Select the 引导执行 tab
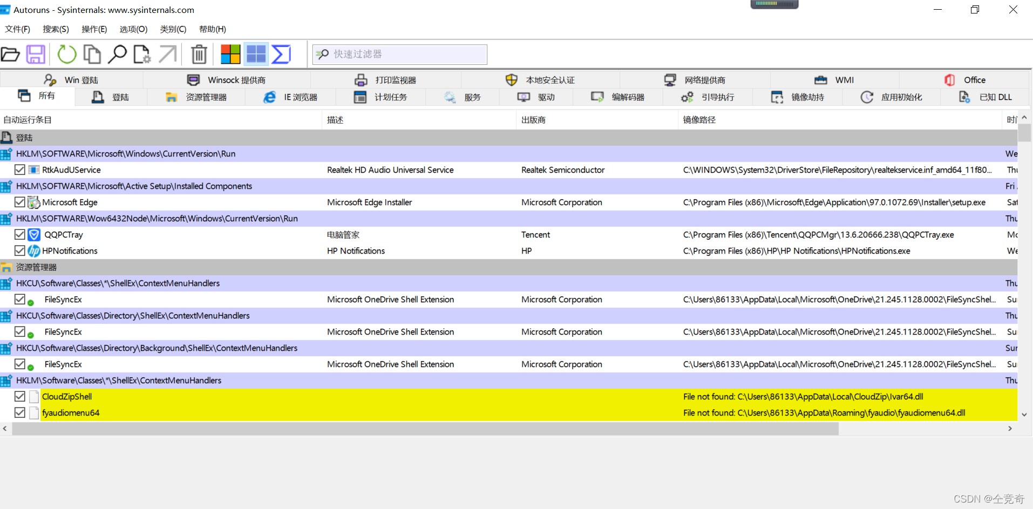The width and height of the screenshot is (1033, 509). pos(708,97)
